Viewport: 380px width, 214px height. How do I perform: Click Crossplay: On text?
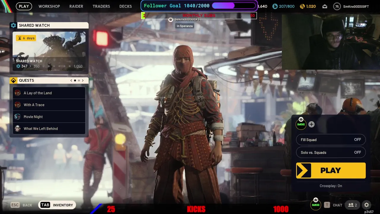click(331, 186)
